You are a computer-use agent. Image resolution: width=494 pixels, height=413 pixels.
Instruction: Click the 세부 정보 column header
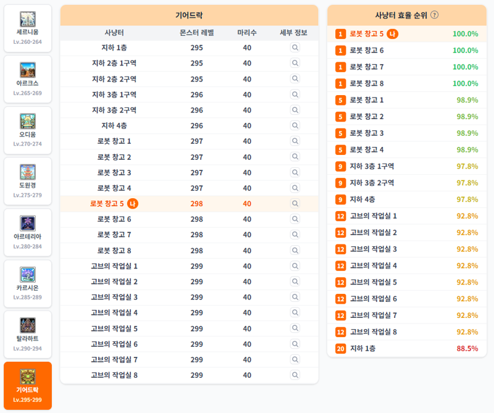[294, 33]
